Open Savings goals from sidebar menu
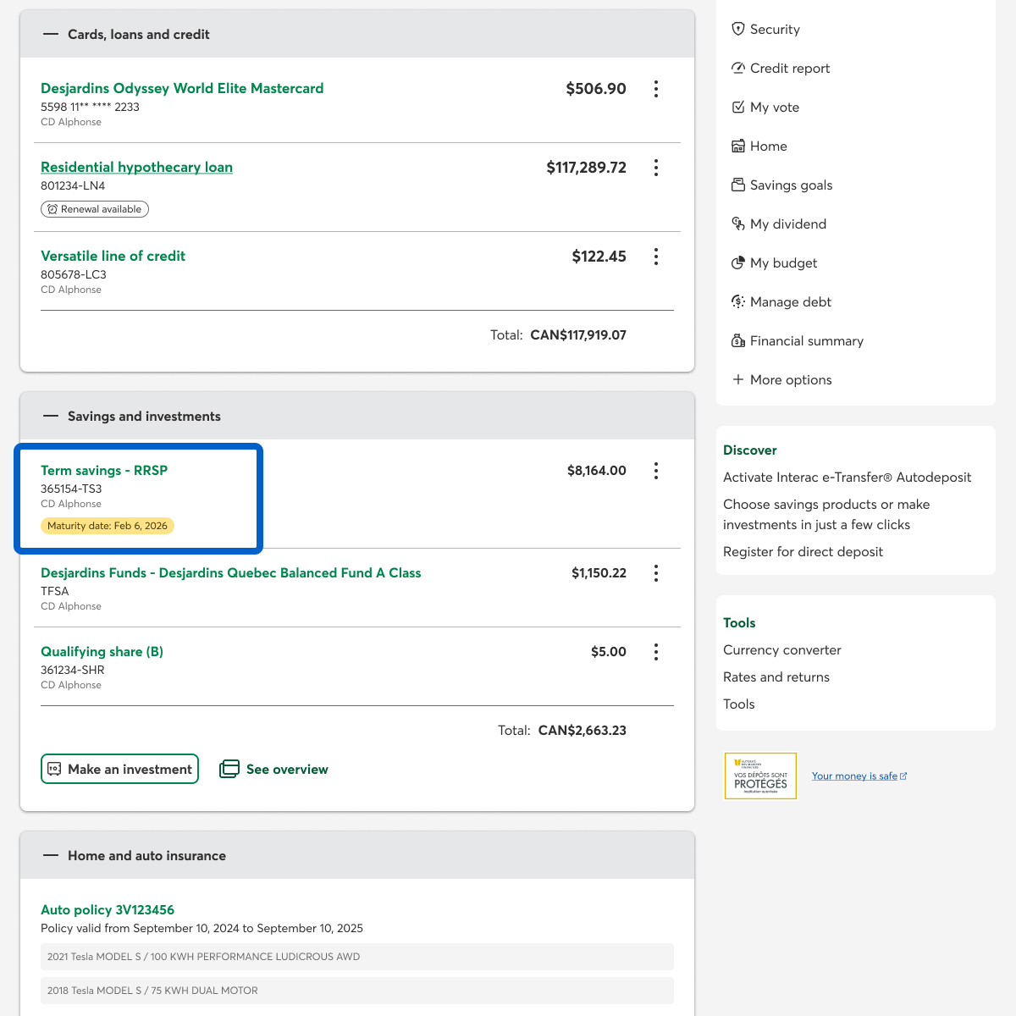 pyautogui.click(x=791, y=185)
